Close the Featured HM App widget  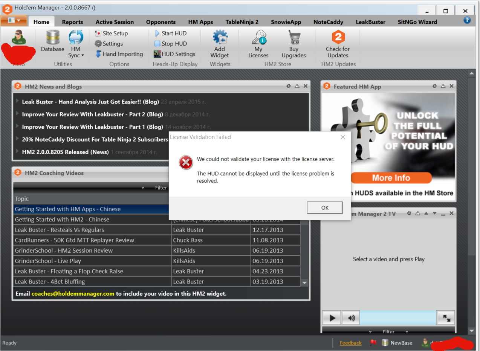tap(451, 86)
